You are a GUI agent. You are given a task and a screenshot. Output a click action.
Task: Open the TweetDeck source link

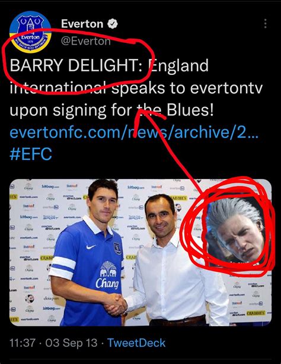pyautogui.click(x=136, y=343)
